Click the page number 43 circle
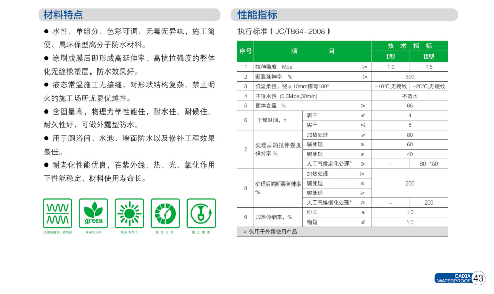494x294 pixels. (x=478, y=278)
